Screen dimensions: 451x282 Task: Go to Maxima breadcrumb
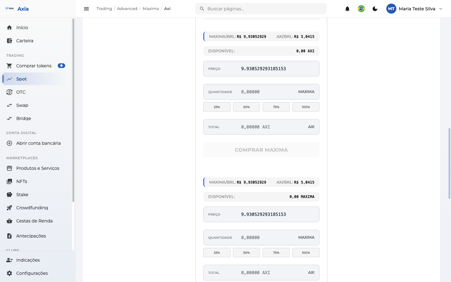tap(151, 9)
